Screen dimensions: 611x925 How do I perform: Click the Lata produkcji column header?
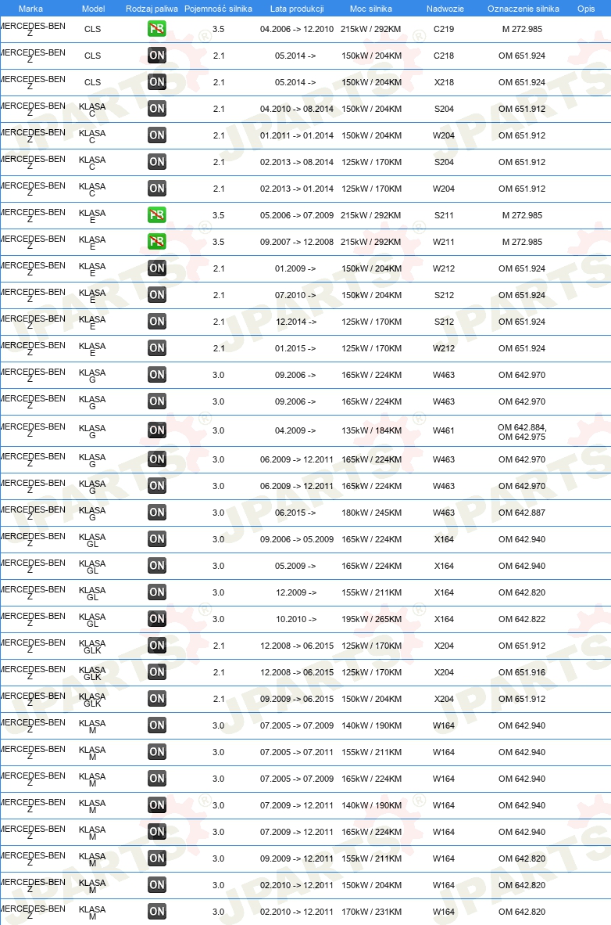(x=297, y=9)
